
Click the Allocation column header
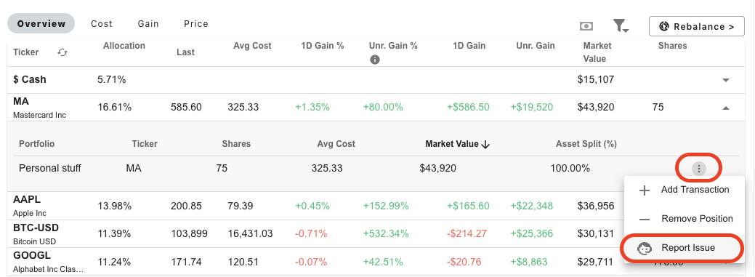pos(124,46)
